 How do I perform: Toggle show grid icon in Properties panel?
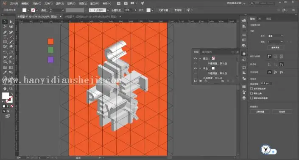pyautogui.click(x=275, y=57)
